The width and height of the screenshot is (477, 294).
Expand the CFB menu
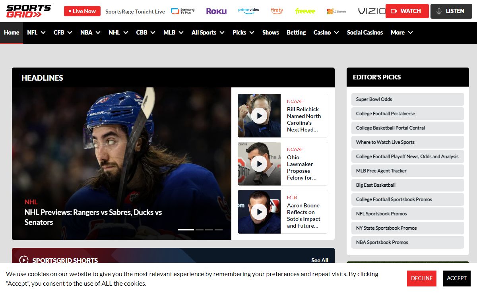(x=63, y=33)
